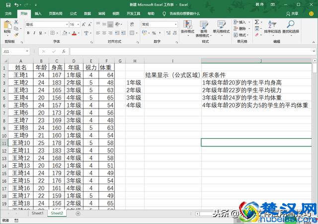Click Merge and Center icon

pyautogui.click(x=132, y=33)
